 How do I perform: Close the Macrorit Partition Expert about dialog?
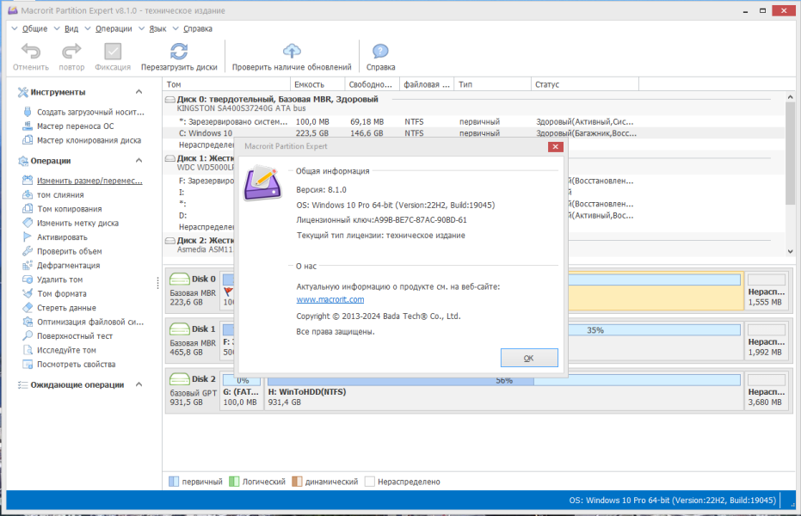click(555, 147)
